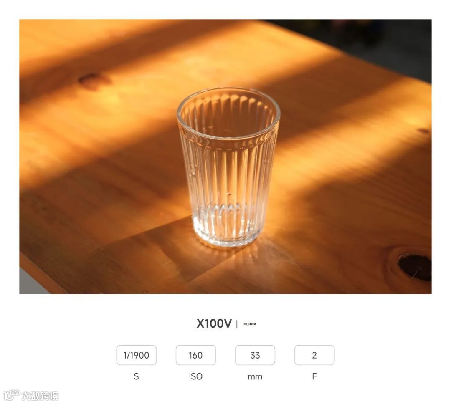The image size is (451, 404).
Task: Click the F label under aperture
Action: (x=314, y=376)
